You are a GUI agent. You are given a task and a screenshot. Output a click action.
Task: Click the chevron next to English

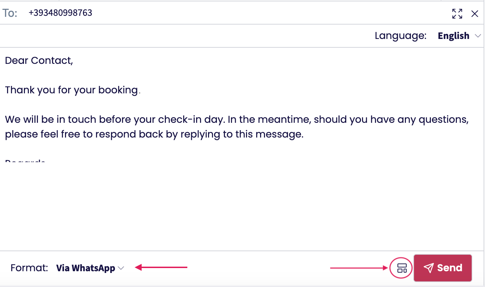(x=477, y=36)
